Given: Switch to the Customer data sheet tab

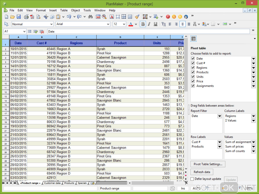Looking at the screenshot, I should tap(52, 183).
